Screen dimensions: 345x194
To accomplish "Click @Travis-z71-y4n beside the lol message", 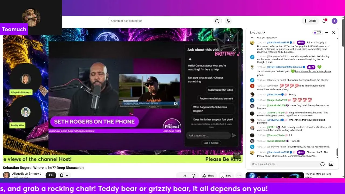I will [x=276, y=135].
